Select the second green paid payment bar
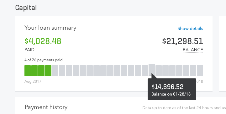 [34, 71]
